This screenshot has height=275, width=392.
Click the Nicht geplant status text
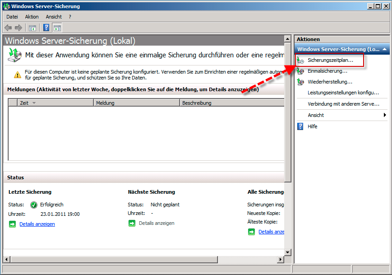click(x=165, y=205)
